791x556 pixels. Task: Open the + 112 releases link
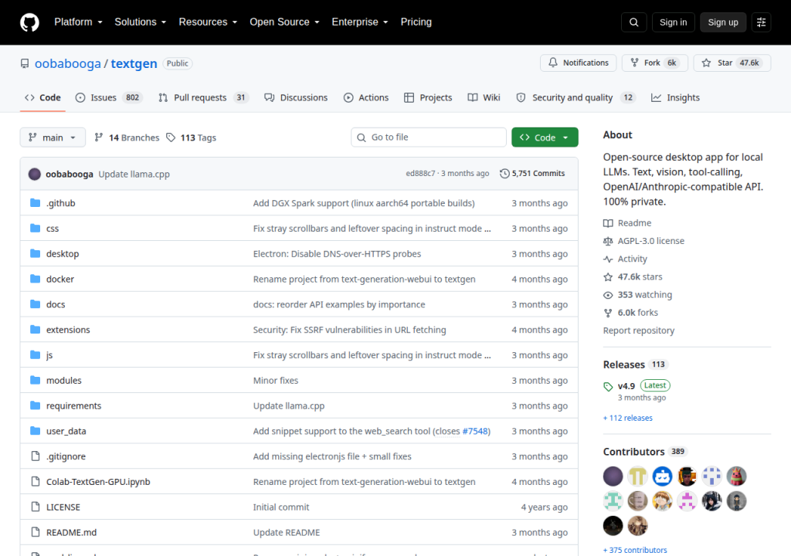coord(627,418)
